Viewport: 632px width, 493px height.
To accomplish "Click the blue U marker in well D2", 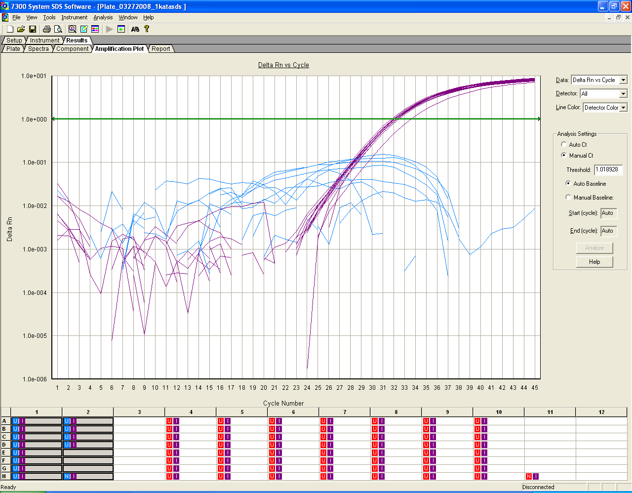I will 67,445.
